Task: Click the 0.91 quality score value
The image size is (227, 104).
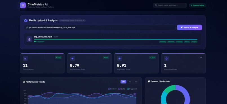Action: pyautogui.click(x=122, y=66)
